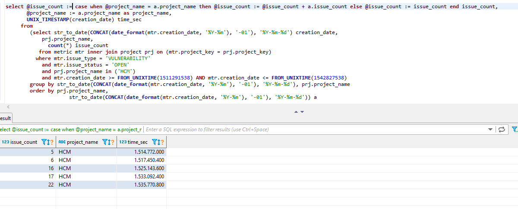Select the time_sec cell 1.533.092.400
The image size is (518, 209).
pyautogui.click(x=142, y=176)
